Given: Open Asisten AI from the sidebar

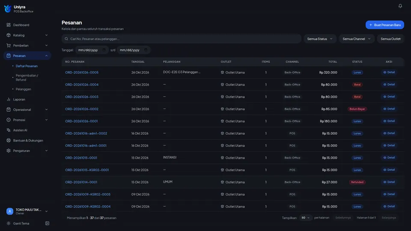Looking at the screenshot, I should point(20,130).
